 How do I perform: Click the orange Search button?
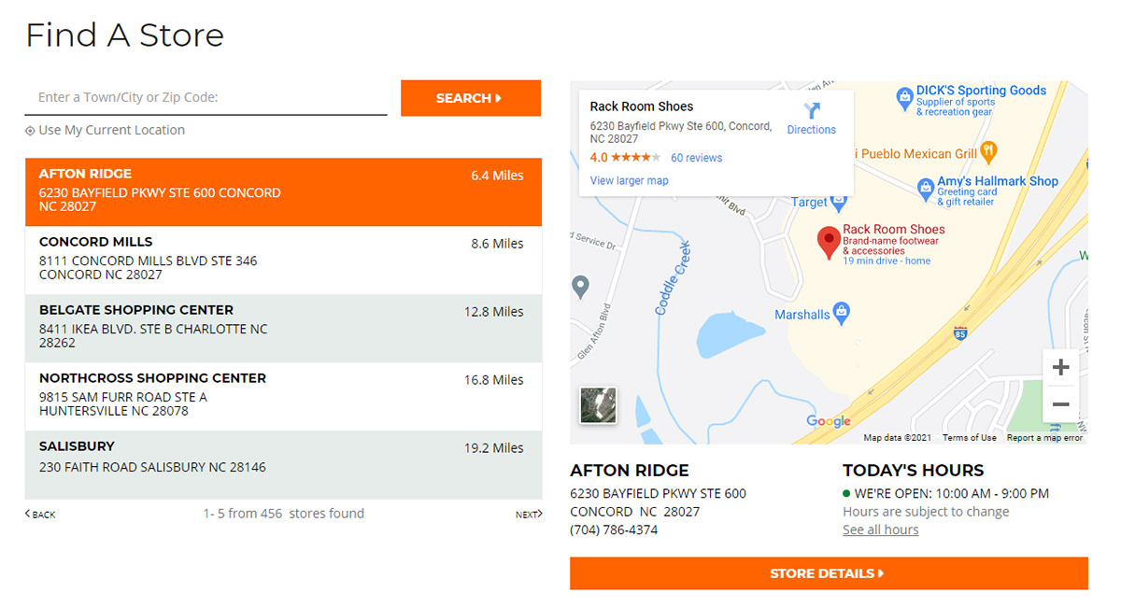[470, 98]
